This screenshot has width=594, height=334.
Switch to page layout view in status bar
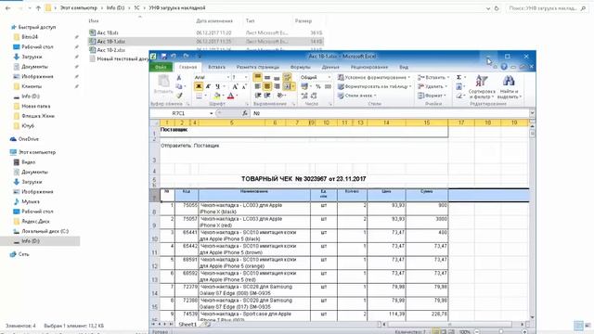pos(444,332)
